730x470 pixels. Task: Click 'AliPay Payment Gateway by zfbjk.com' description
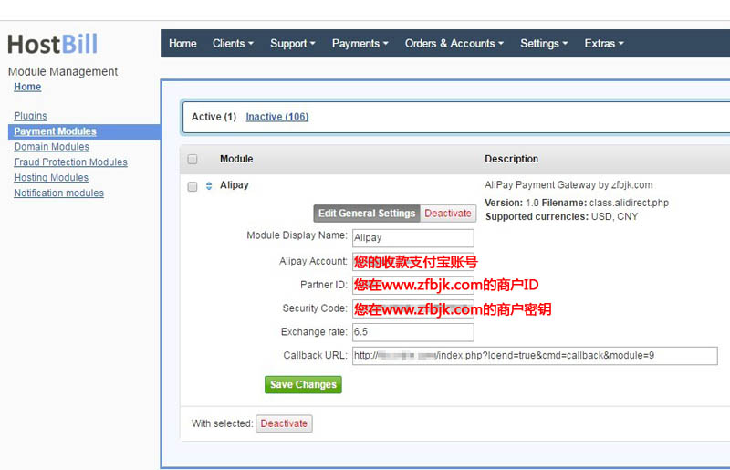[568, 185]
